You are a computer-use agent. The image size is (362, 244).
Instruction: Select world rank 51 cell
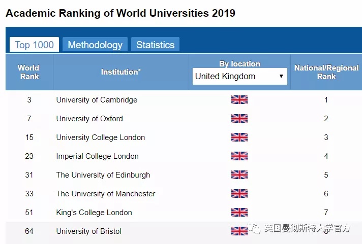pyautogui.click(x=29, y=212)
